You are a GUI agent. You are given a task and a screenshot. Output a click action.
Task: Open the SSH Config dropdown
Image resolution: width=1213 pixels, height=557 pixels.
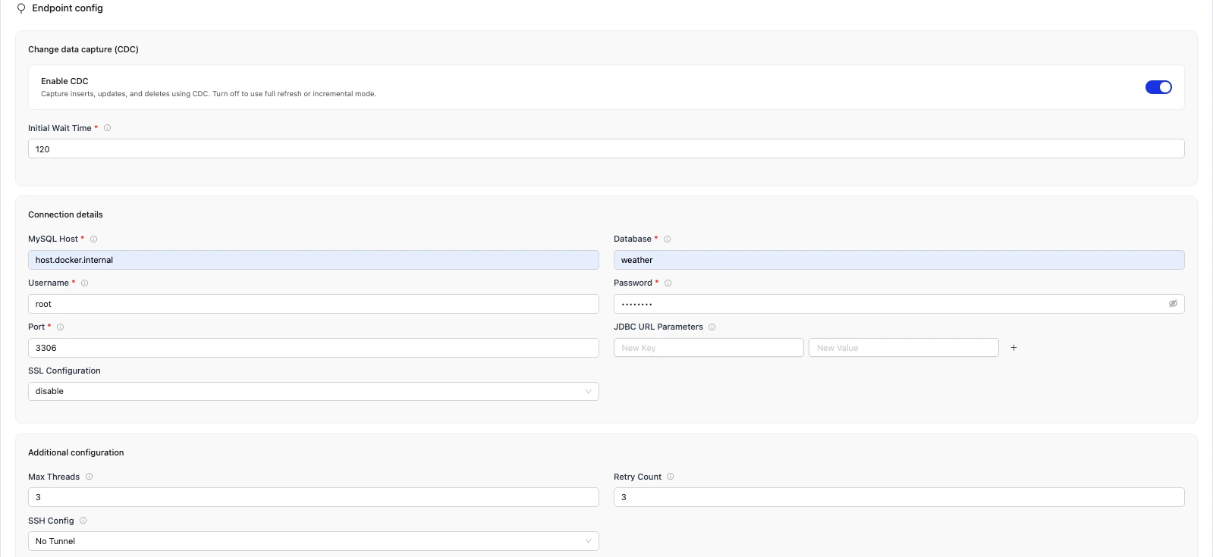(313, 541)
